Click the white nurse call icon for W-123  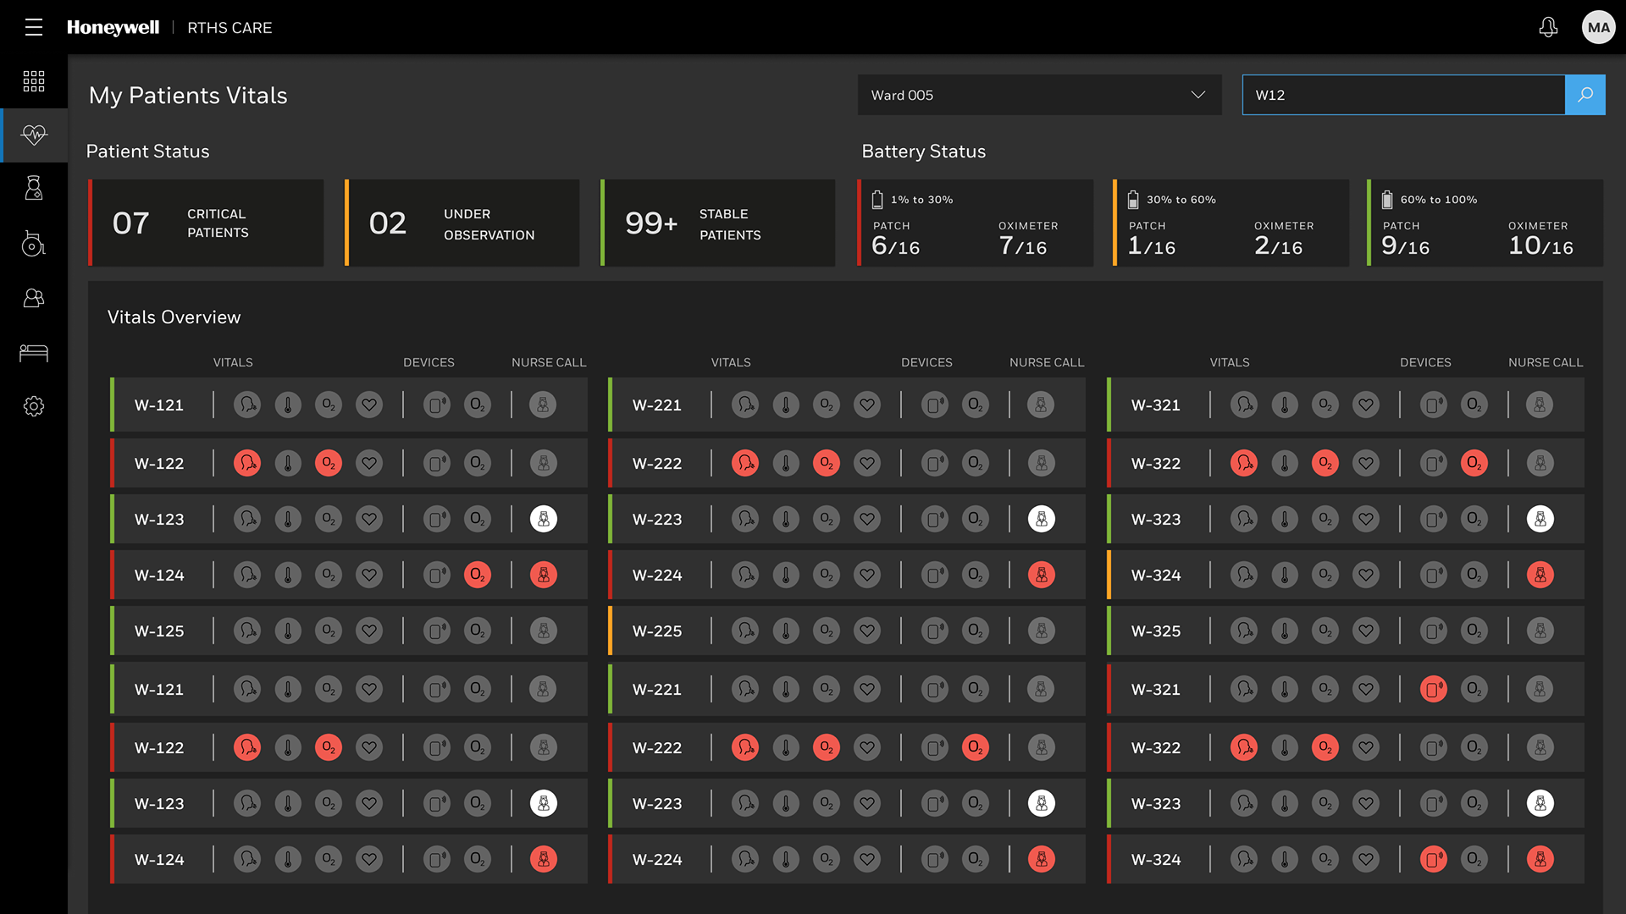544,519
